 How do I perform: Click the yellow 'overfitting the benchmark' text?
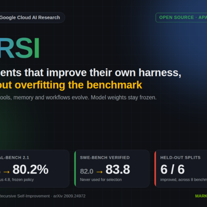78,85
